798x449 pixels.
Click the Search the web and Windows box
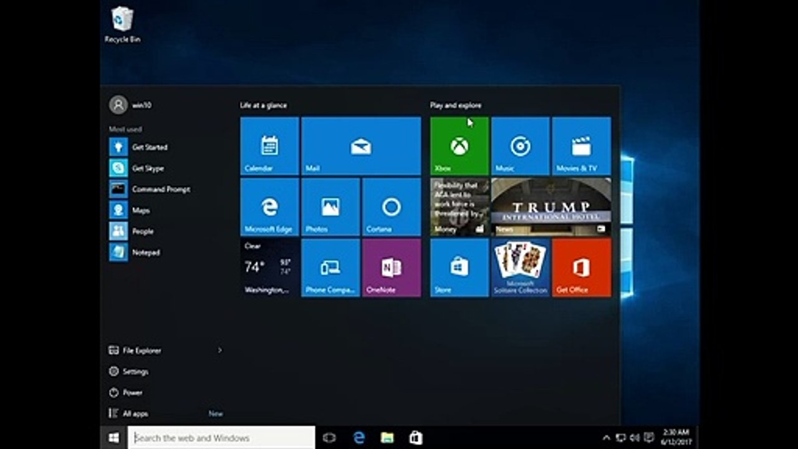(221, 438)
